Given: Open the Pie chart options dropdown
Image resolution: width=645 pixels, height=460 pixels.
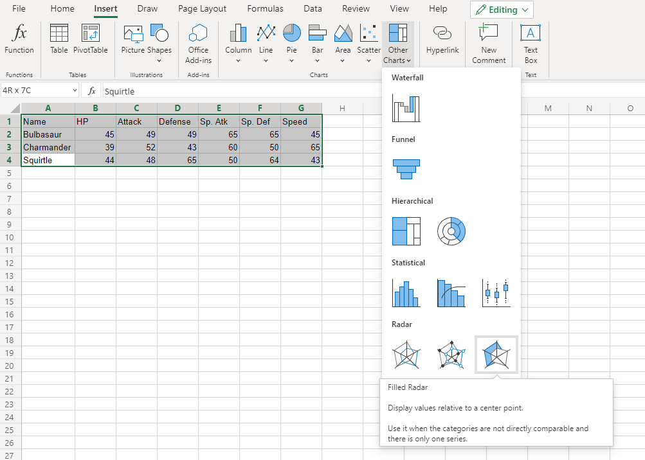Looking at the screenshot, I should click(x=291, y=61).
